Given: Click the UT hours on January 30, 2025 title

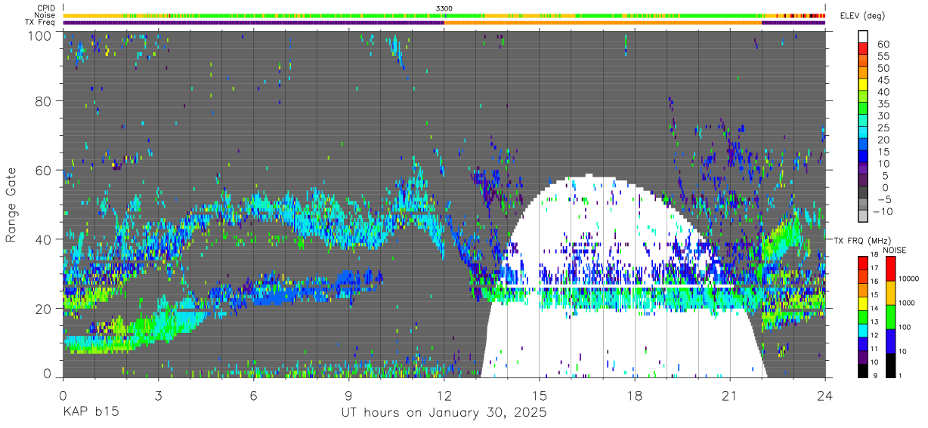Looking at the screenshot, I should click(444, 413).
